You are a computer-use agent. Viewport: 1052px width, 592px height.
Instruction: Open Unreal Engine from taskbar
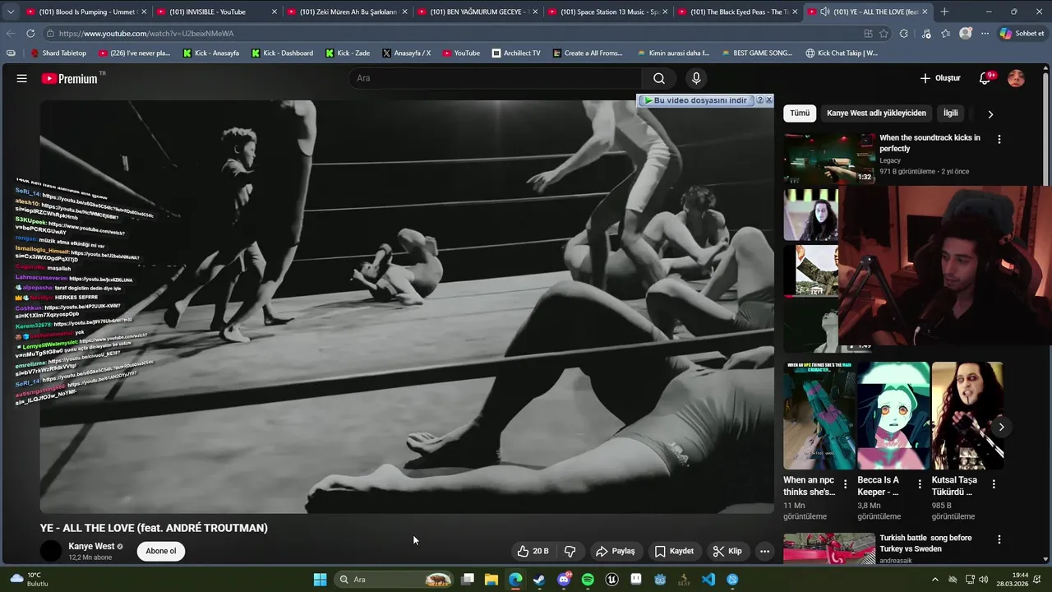(611, 580)
